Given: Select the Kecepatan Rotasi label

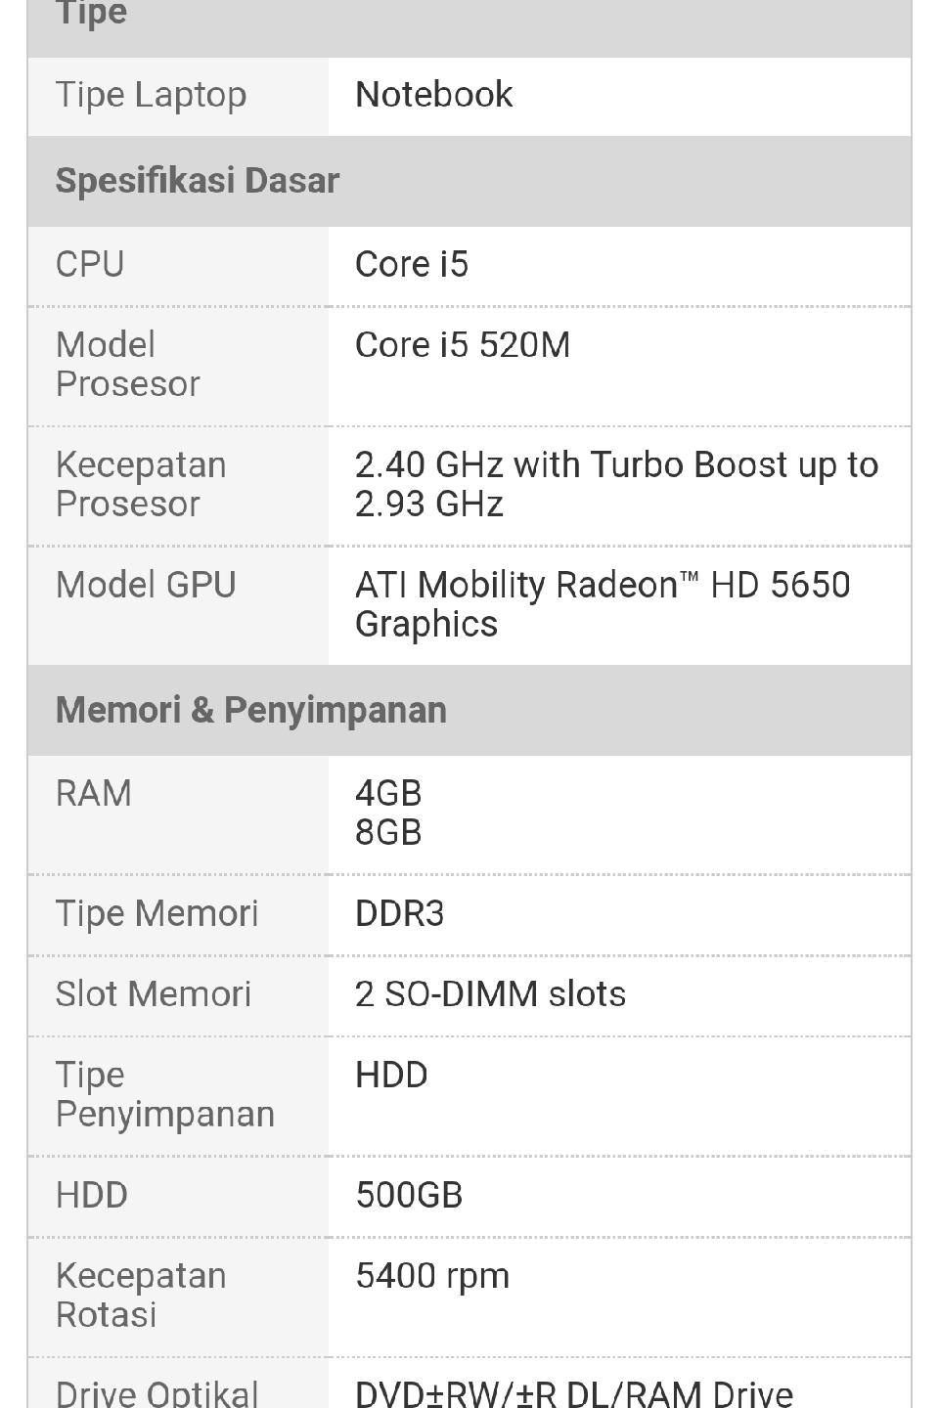Looking at the screenshot, I should (141, 1296).
